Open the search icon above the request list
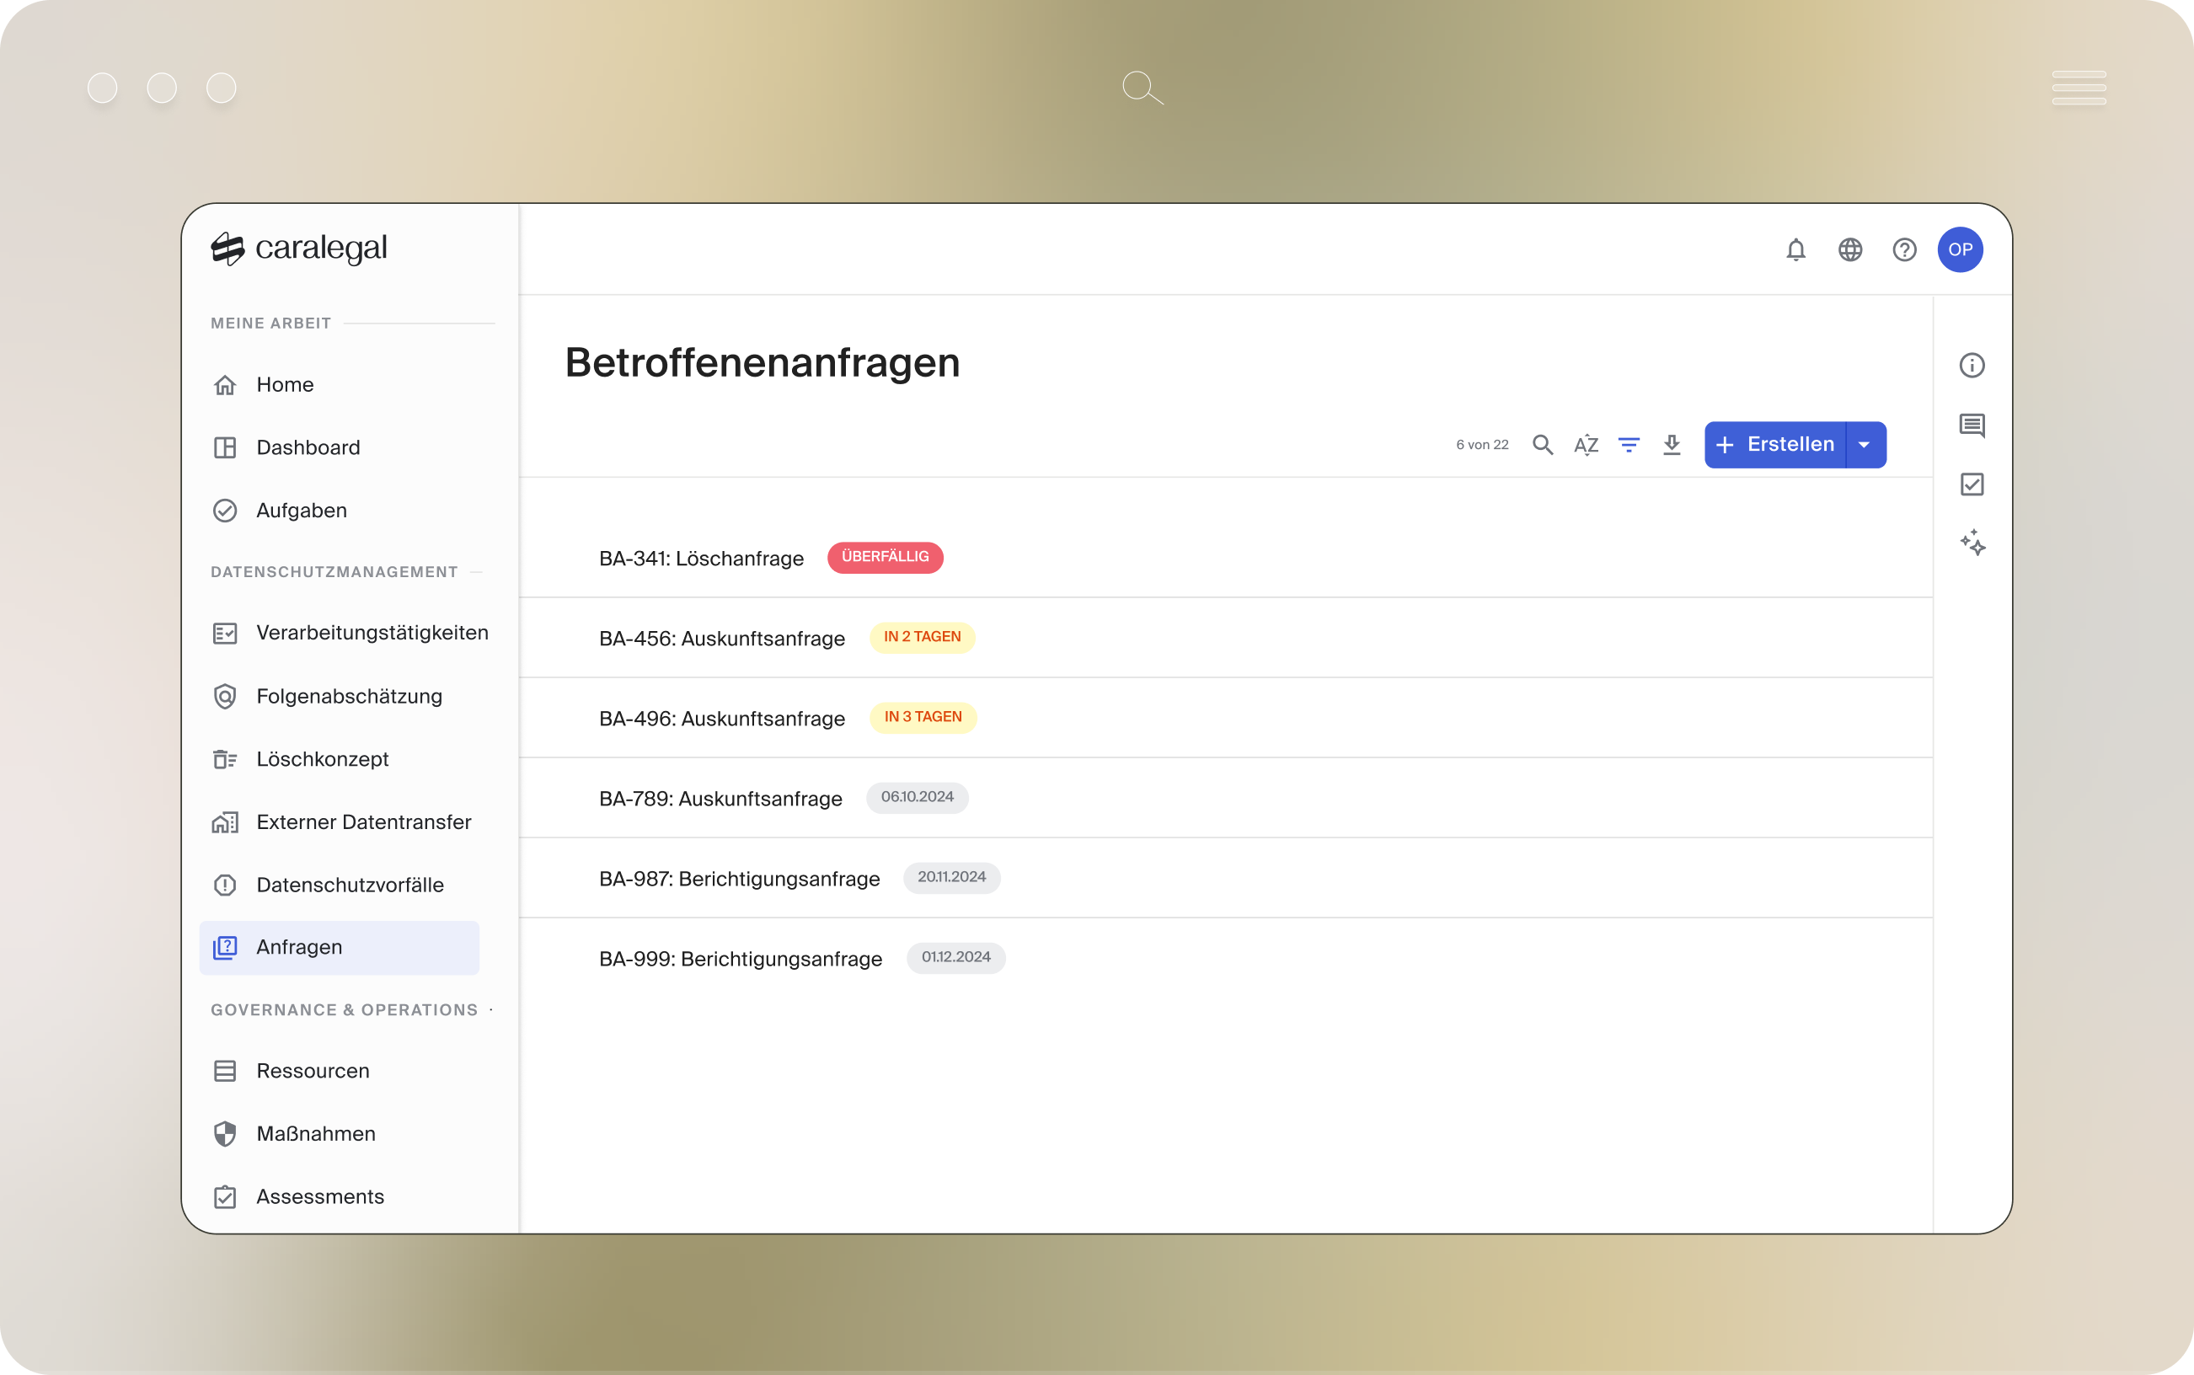 click(x=1543, y=445)
